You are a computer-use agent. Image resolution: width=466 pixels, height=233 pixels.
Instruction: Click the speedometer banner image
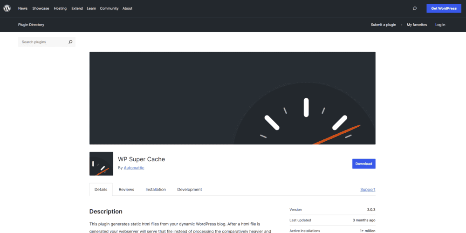(232, 98)
